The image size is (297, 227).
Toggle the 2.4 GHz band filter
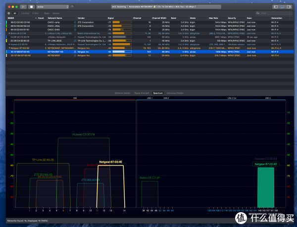tap(25, 13)
